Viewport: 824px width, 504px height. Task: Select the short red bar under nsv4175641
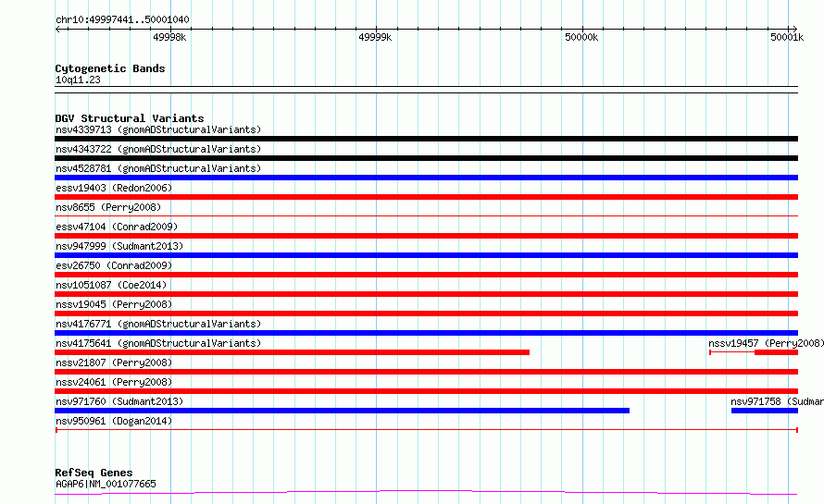click(293, 352)
